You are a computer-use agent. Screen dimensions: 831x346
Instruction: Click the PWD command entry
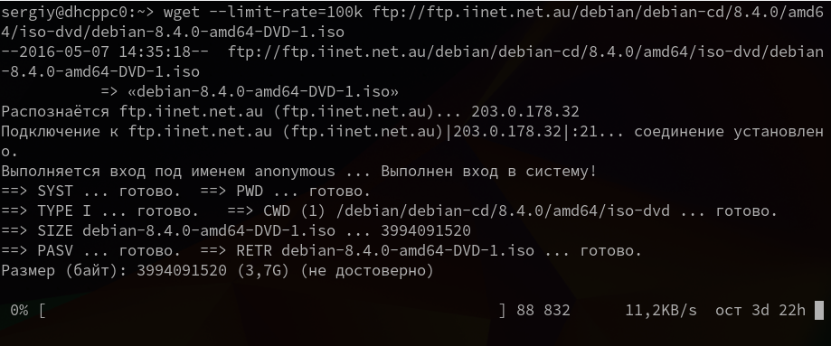pos(249,192)
